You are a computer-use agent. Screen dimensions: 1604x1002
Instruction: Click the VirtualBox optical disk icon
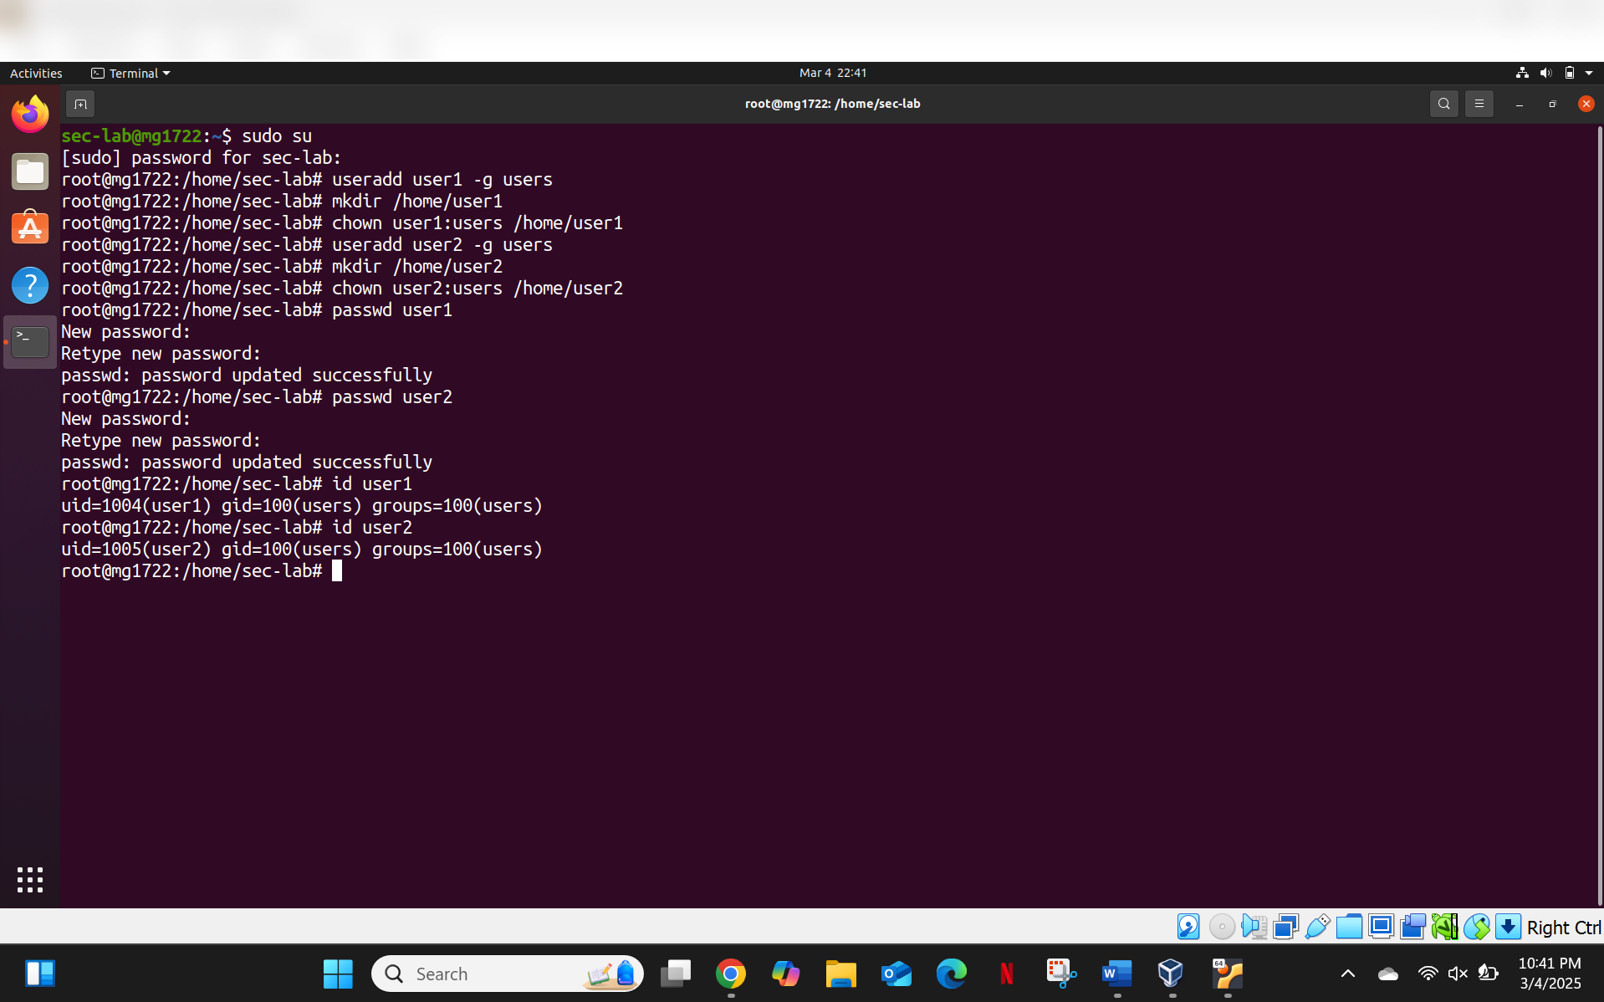point(1222,927)
